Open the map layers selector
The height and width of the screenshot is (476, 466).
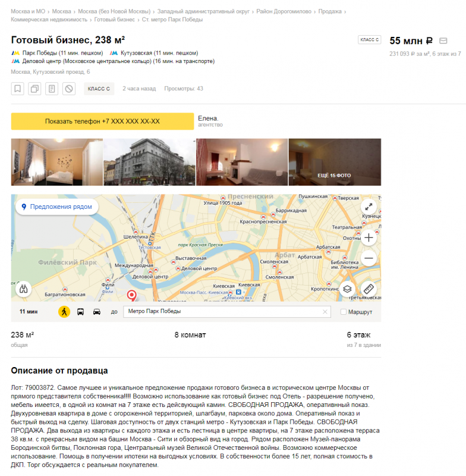point(347,289)
